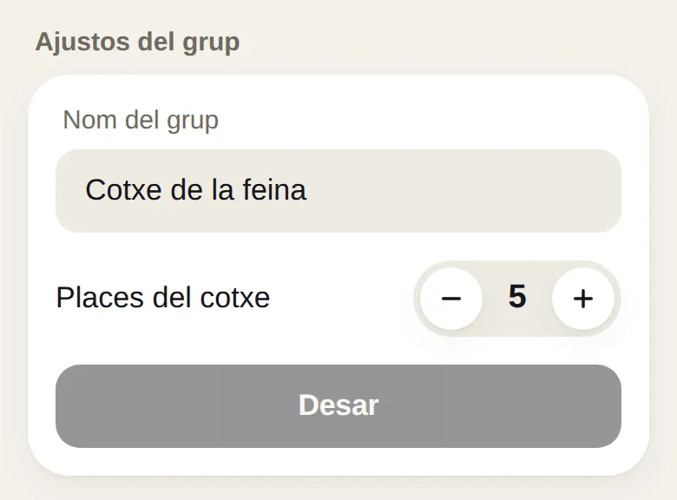Increase car seats with the plus icon

[x=583, y=299]
